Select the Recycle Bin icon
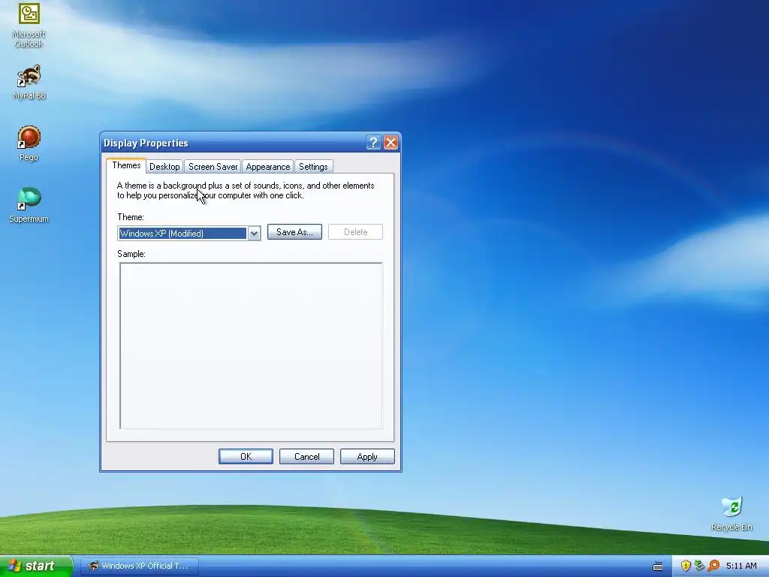This screenshot has height=577, width=769. tap(731, 513)
